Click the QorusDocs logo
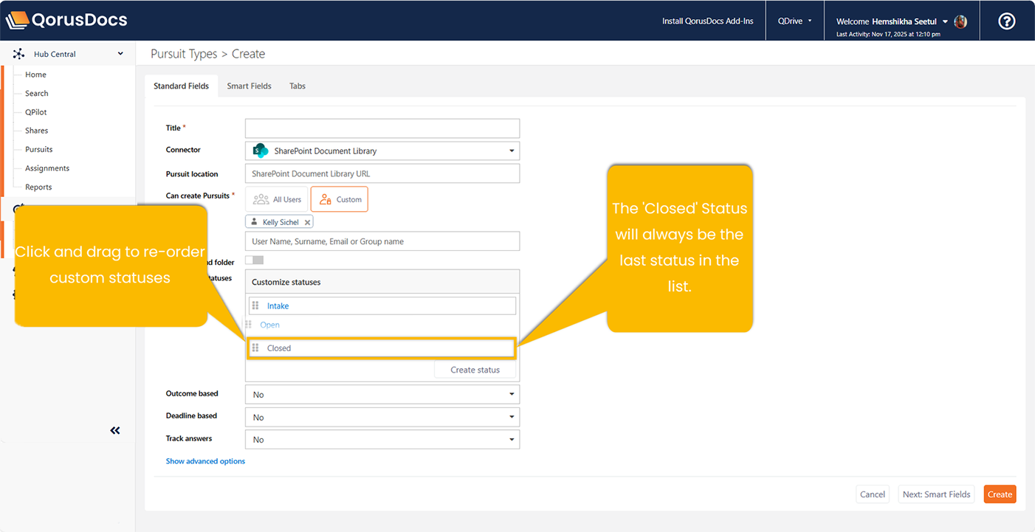The image size is (1035, 532). click(66, 21)
